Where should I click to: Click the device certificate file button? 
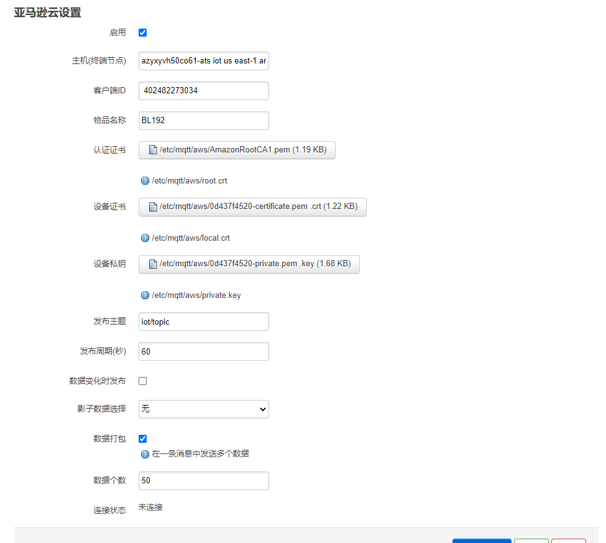[x=252, y=207]
